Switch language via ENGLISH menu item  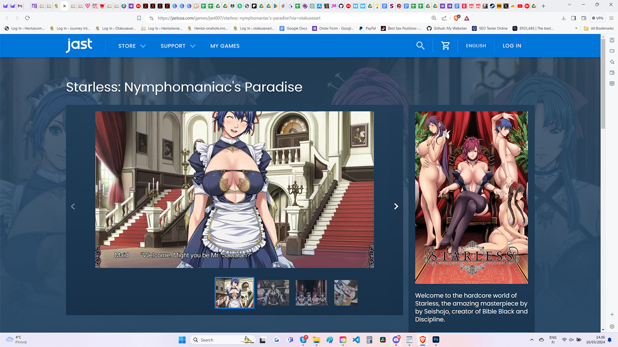476,46
